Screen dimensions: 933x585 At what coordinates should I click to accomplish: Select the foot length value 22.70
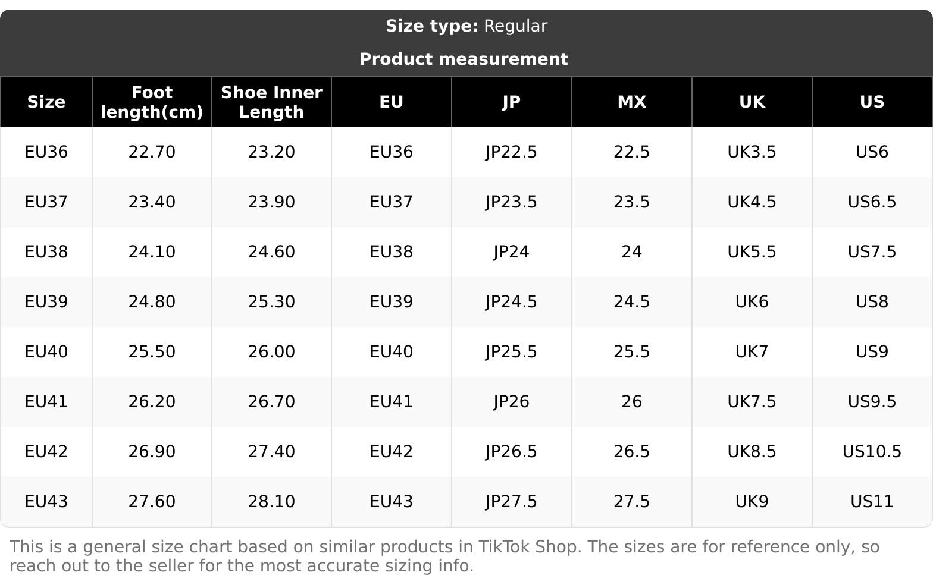[152, 152]
